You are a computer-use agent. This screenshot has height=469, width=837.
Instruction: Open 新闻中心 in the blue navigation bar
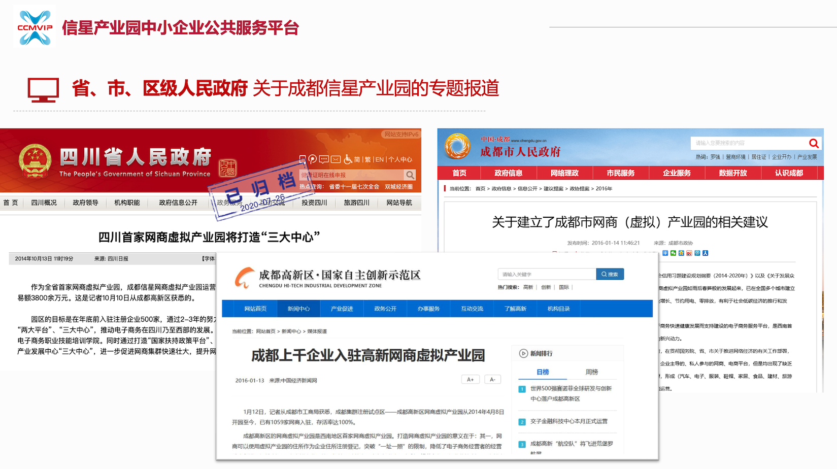(x=298, y=309)
